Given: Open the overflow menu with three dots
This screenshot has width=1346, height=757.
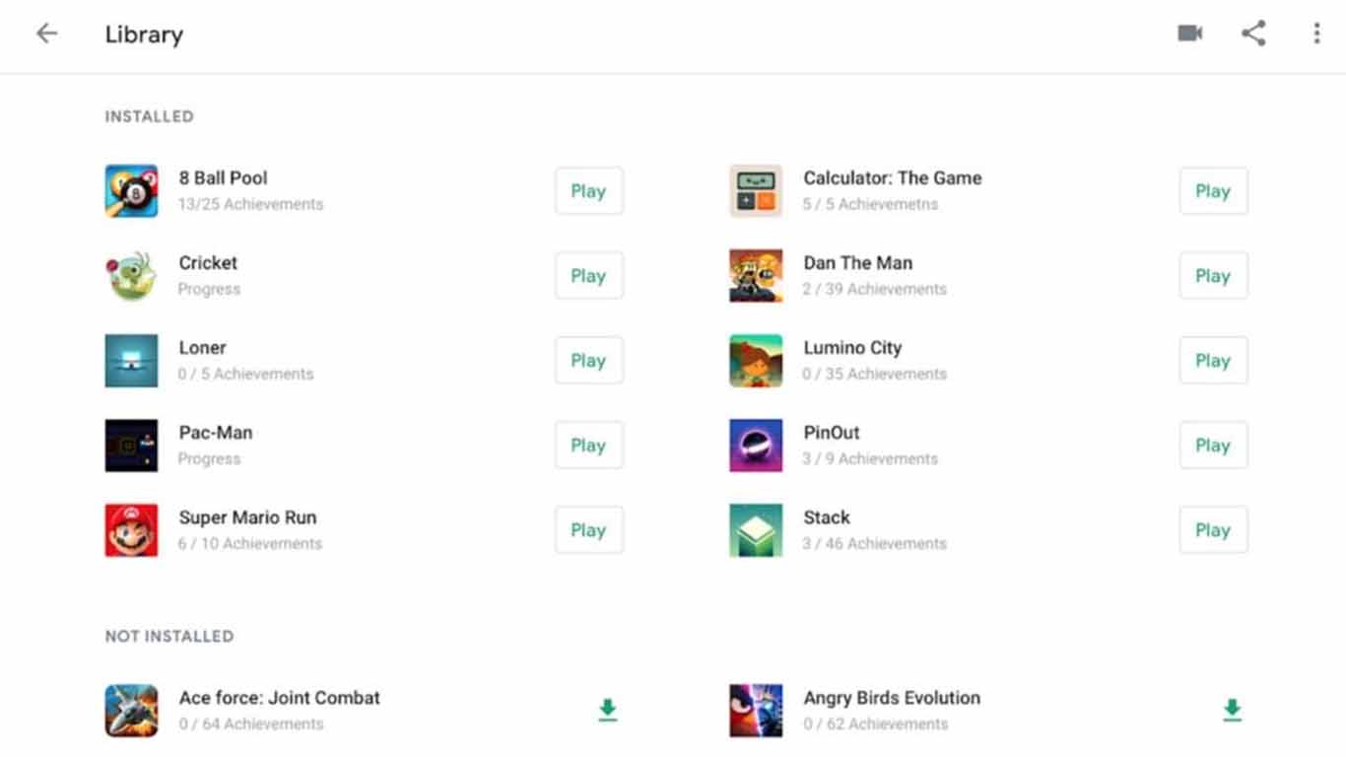Looking at the screenshot, I should point(1315,33).
